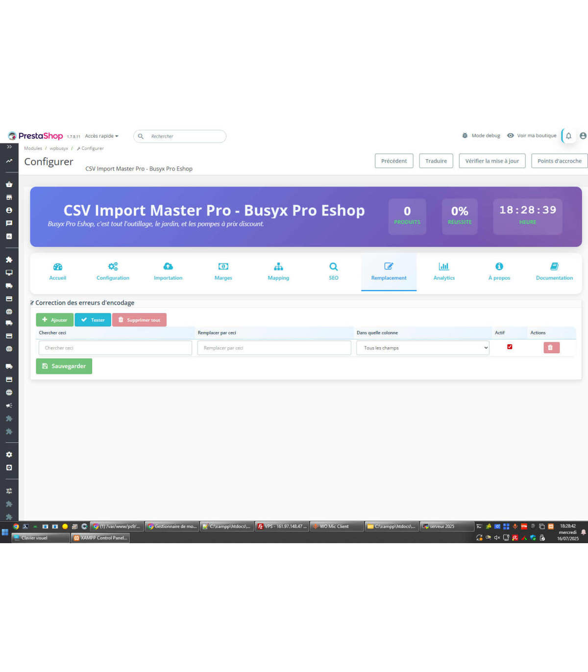Open the settings gear icon in sidebar
The width and height of the screenshot is (588, 672).
pos(9,455)
